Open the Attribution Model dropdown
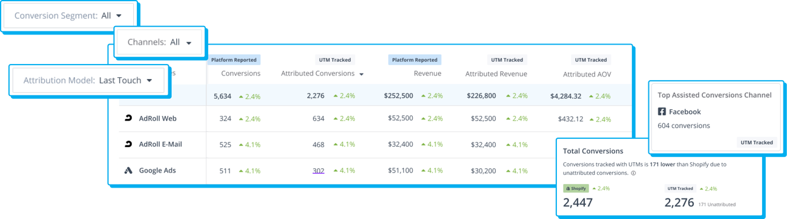Screen dimensions: 787x219 (88, 80)
